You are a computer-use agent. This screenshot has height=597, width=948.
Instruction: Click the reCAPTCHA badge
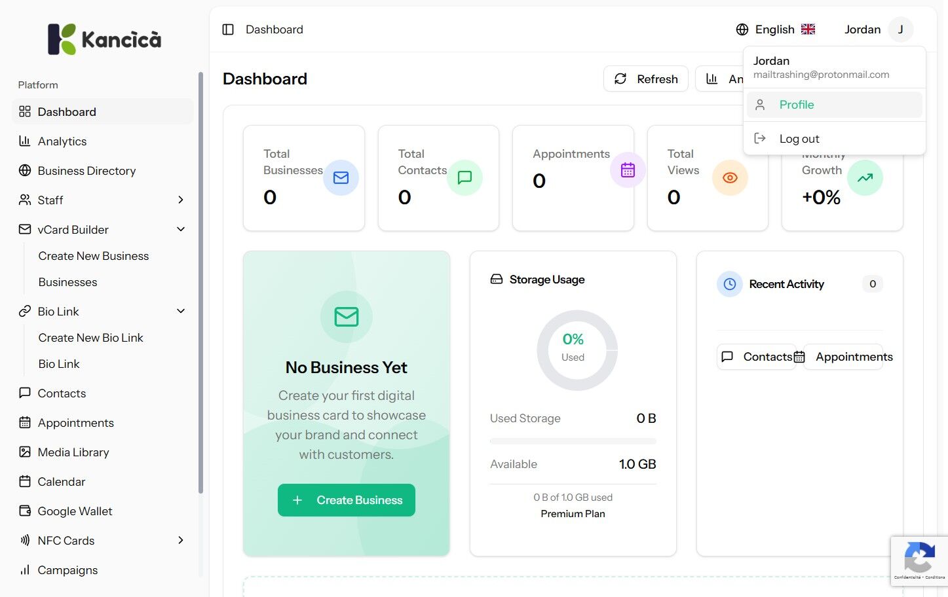tap(919, 561)
